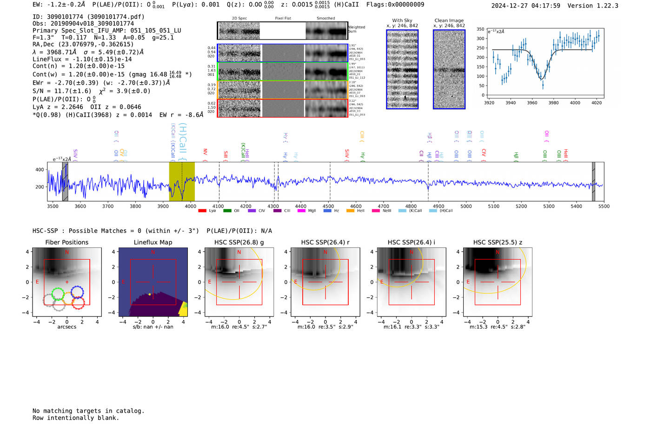Click the 'Version 1.22.3' label
Image resolution: width=651 pixels, height=443 pixels.
click(593, 6)
